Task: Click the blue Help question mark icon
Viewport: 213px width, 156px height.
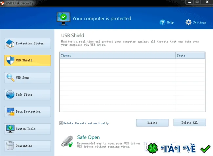Action: pos(163,23)
